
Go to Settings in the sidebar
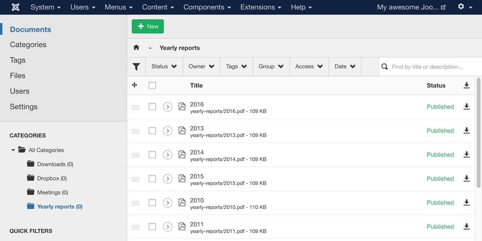click(x=24, y=107)
